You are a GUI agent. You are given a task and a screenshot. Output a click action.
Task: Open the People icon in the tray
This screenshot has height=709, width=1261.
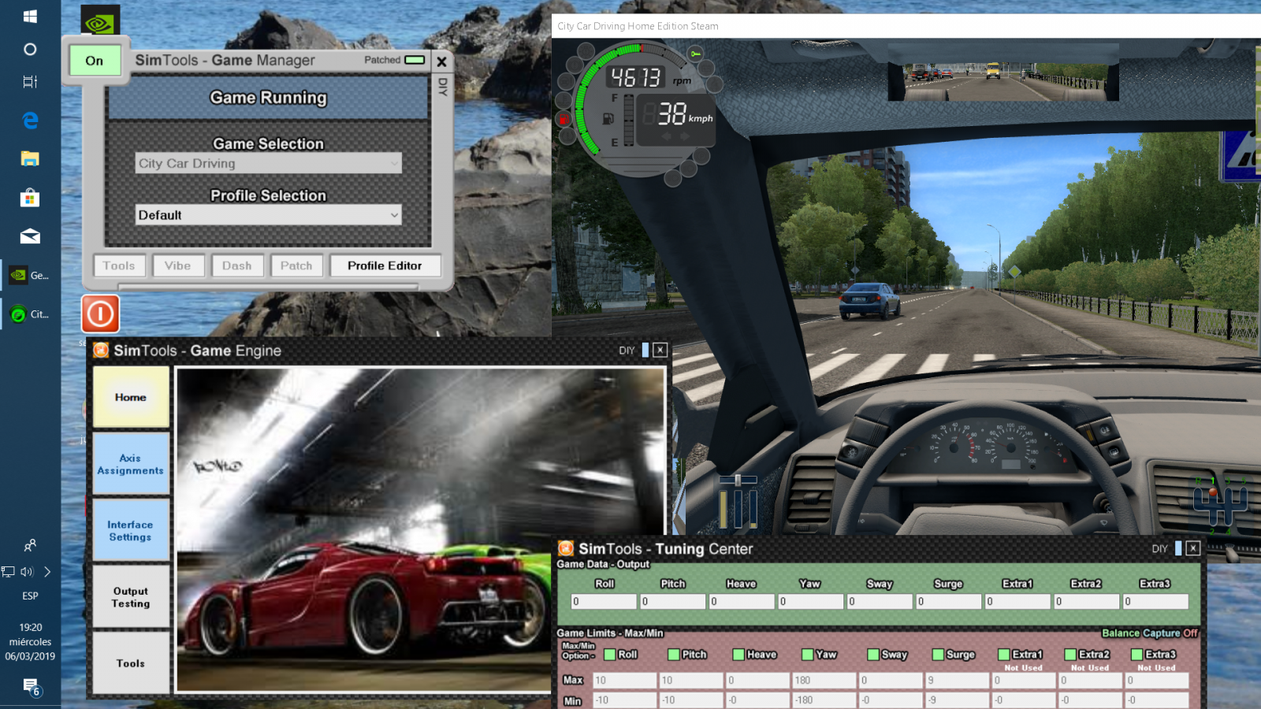[x=30, y=545]
